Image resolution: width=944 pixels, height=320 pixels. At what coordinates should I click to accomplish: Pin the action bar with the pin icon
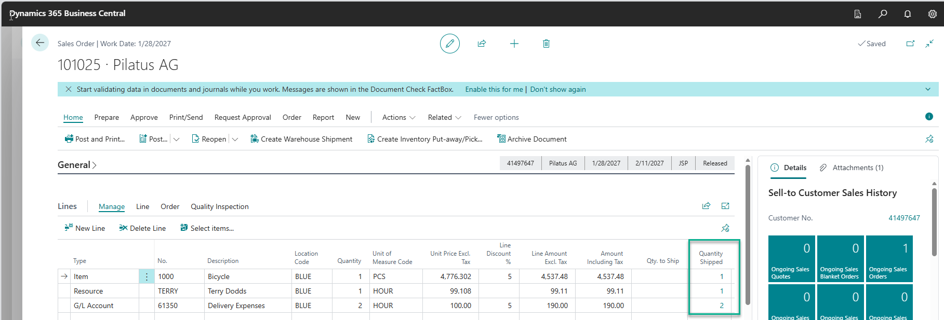(929, 139)
